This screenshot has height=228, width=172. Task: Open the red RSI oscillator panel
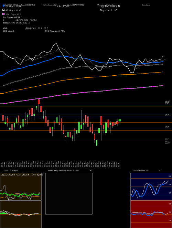(151, 214)
